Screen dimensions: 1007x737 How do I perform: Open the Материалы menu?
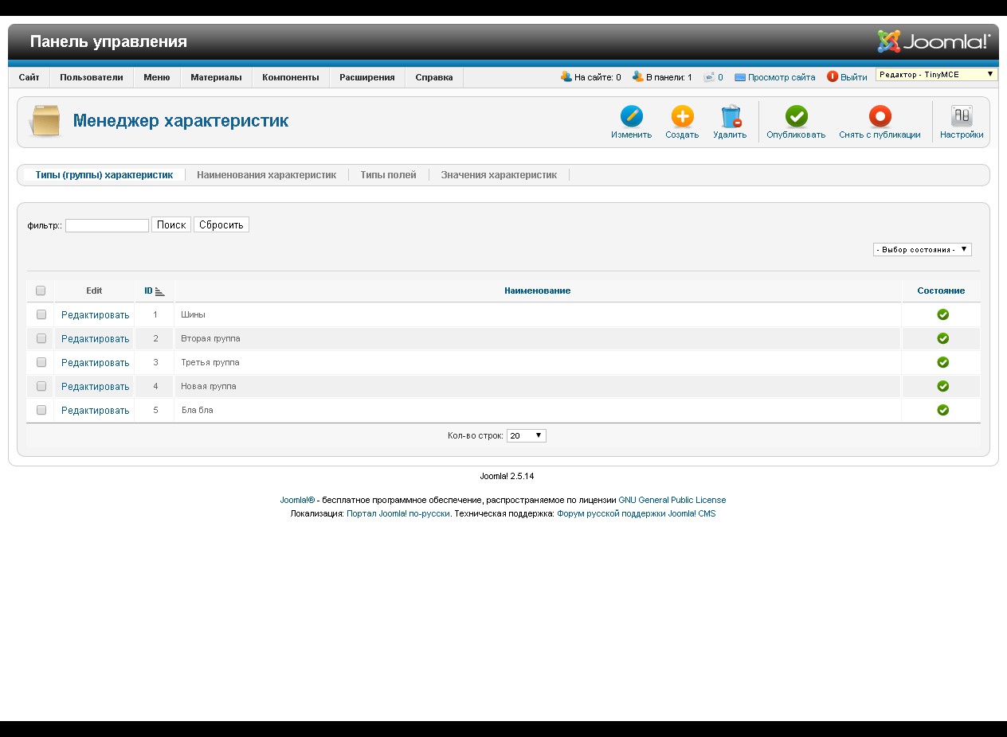coord(216,77)
